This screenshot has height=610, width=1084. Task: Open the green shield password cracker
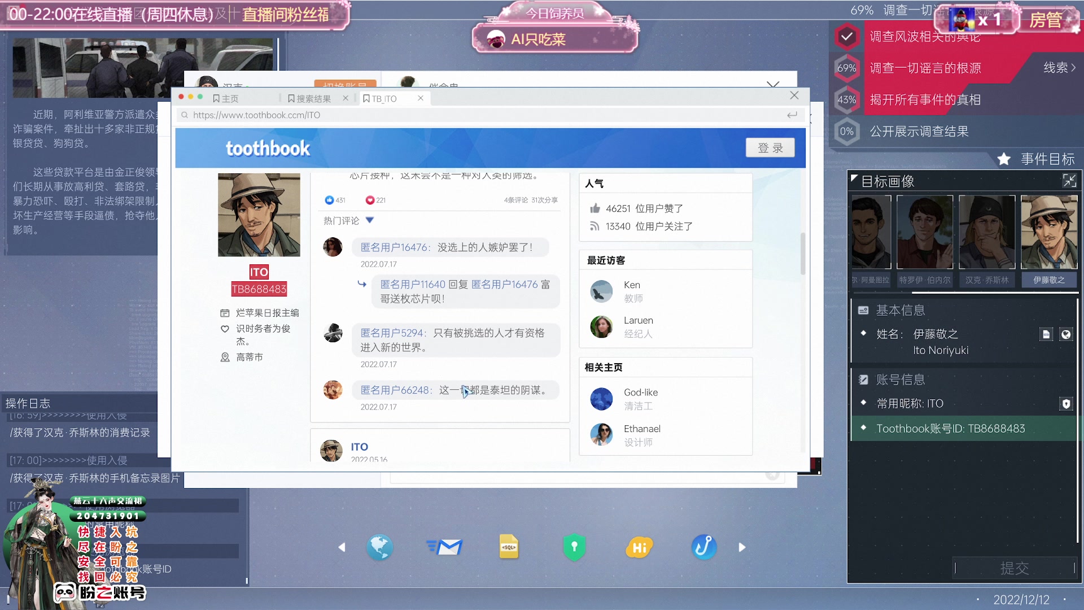tap(574, 547)
